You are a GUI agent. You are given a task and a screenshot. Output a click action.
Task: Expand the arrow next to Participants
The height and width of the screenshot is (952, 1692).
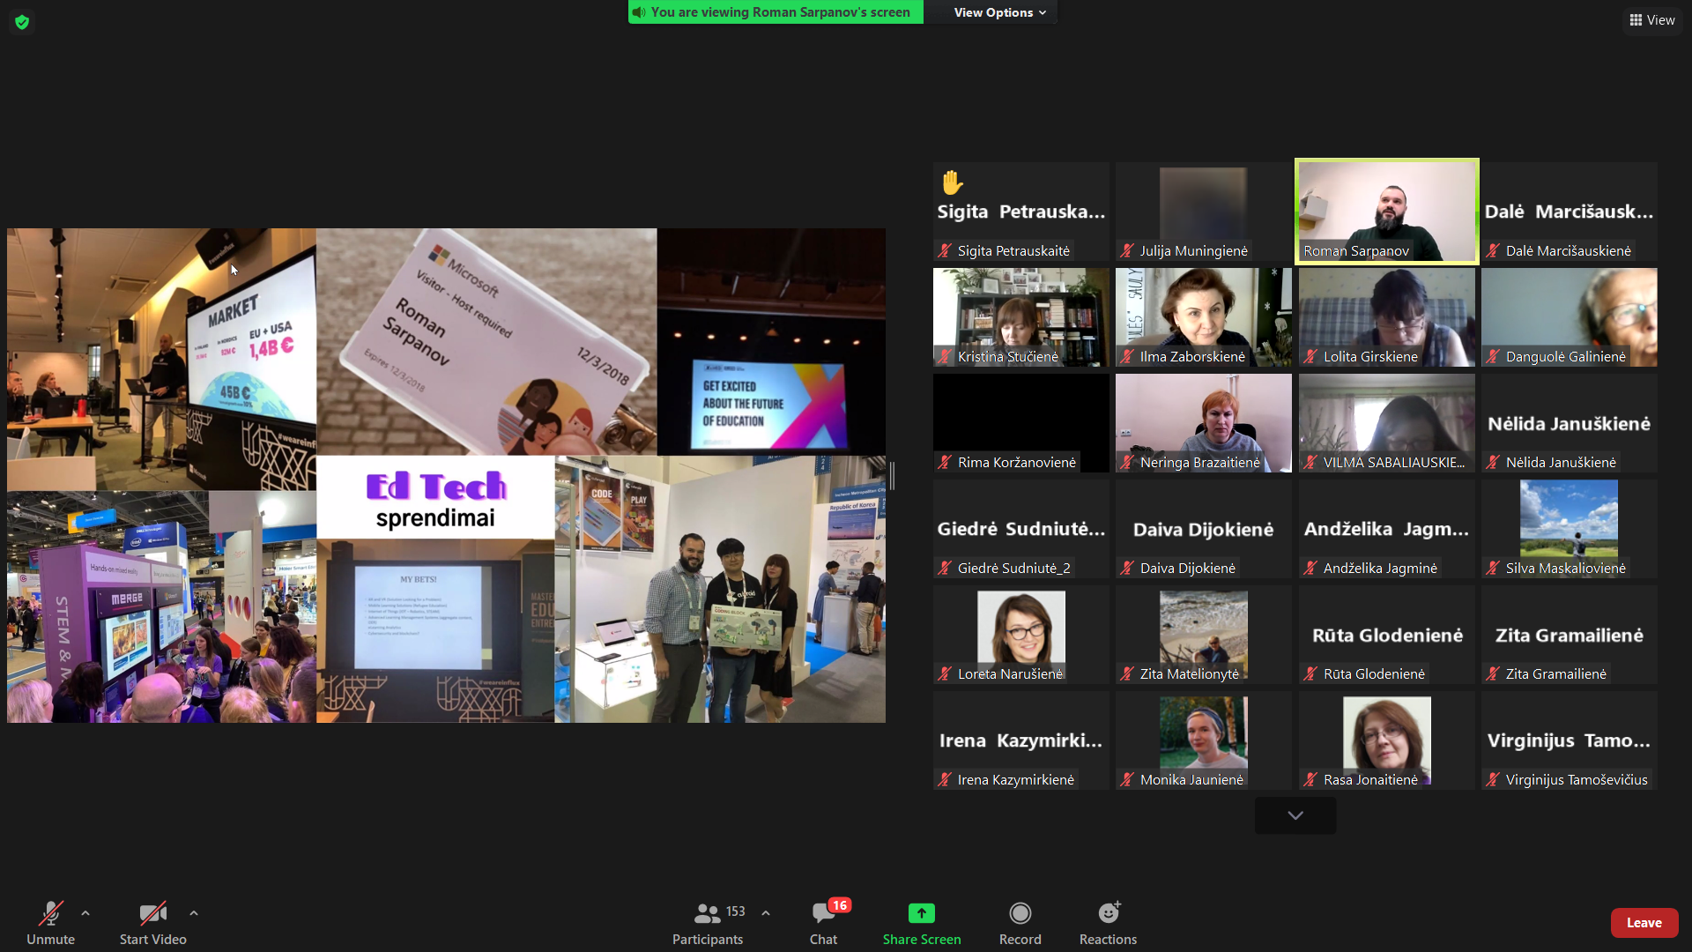[x=766, y=913]
